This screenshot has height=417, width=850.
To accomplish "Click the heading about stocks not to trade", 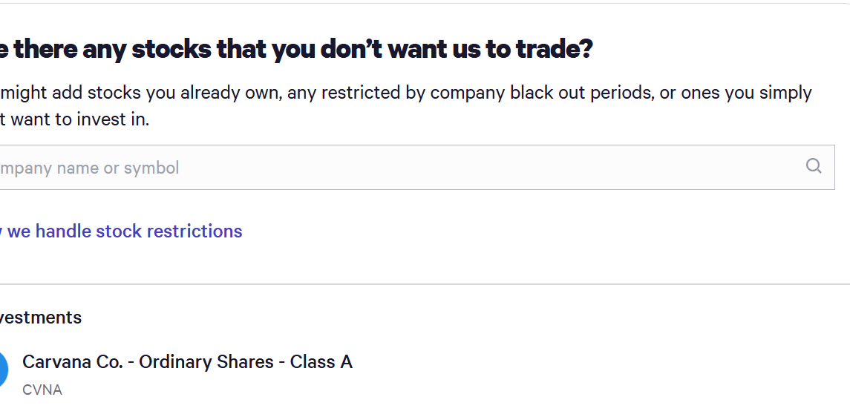I will coord(297,50).
